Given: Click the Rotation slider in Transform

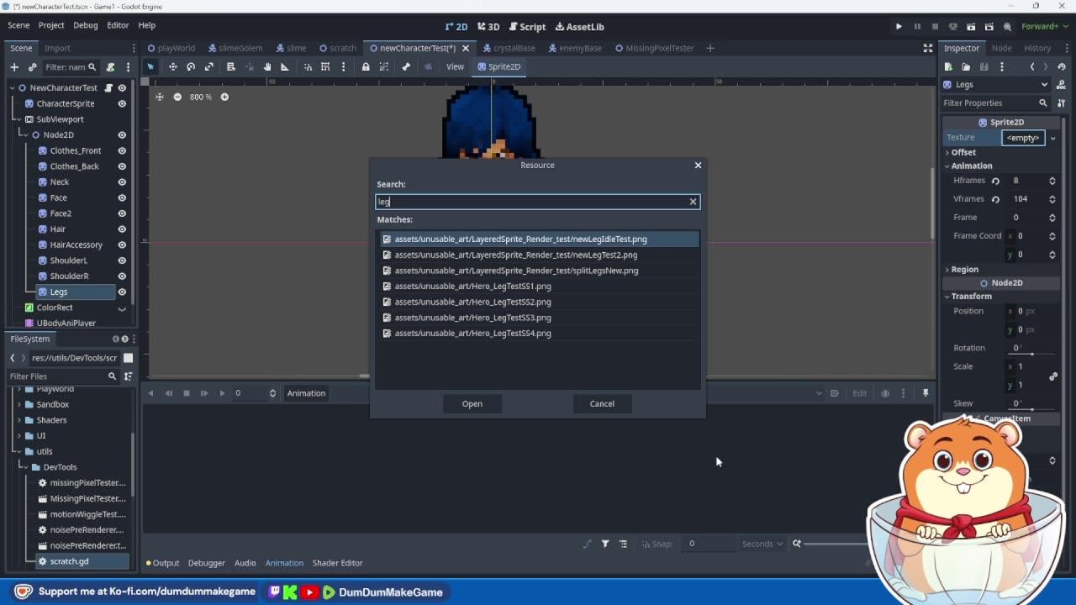Looking at the screenshot, I should point(1032,354).
